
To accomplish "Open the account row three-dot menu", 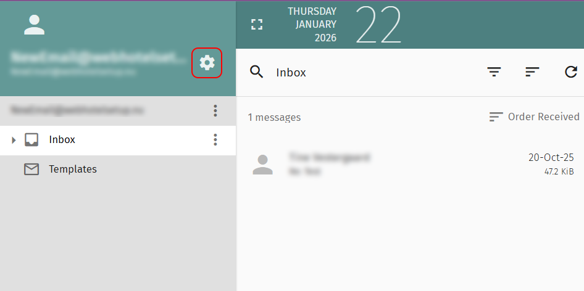I will point(215,110).
